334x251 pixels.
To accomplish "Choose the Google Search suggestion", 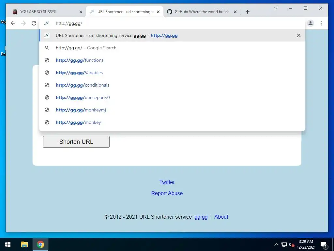I will pyautogui.click(x=172, y=48).
